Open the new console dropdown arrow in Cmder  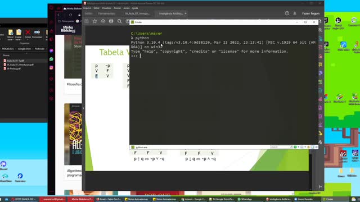(298, 147)
